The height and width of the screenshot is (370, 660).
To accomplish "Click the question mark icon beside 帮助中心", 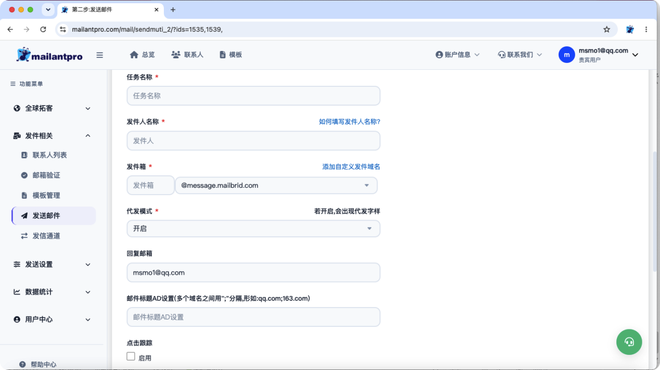I will click(x=22, y=365).
